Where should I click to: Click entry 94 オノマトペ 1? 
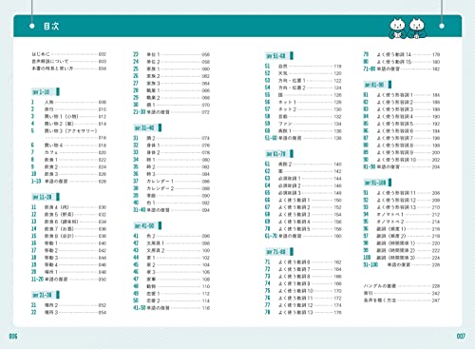pyautogui.click(x=402, y=215)
